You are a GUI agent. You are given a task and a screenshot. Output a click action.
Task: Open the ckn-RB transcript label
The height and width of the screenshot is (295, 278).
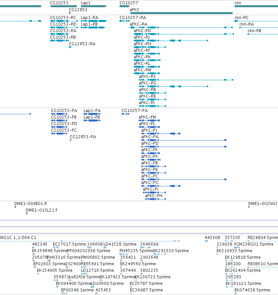(x=254, y=31)
